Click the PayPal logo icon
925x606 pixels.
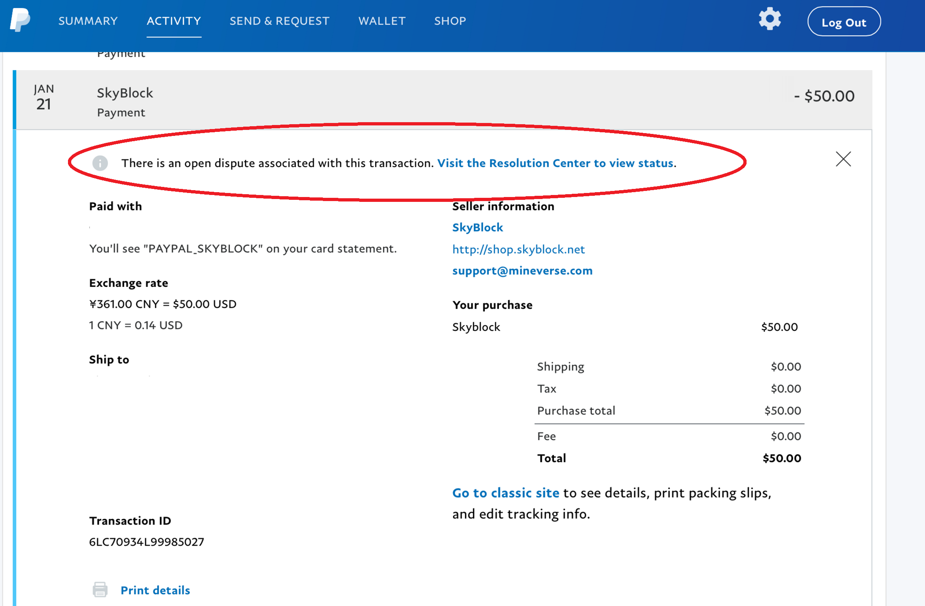[x=20, y=20]
